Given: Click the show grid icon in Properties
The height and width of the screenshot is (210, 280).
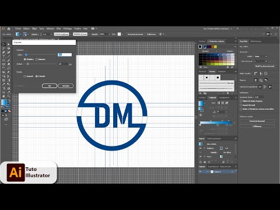Looking at the screenshot, I should 261,73.
